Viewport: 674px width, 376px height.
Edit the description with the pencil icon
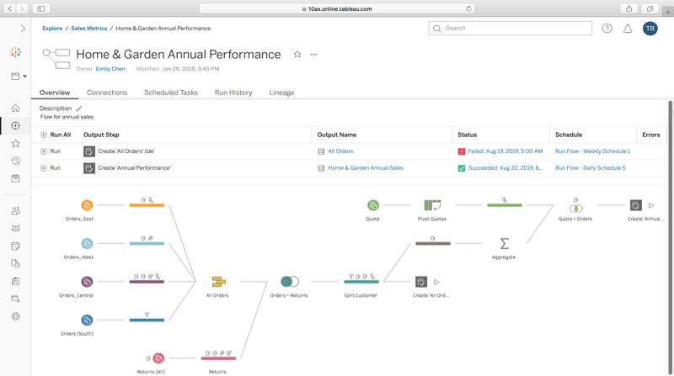[x=80, y=109]
